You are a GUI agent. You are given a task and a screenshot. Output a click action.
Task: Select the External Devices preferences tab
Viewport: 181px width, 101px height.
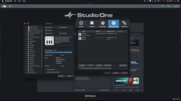click(x=114, y=24)
